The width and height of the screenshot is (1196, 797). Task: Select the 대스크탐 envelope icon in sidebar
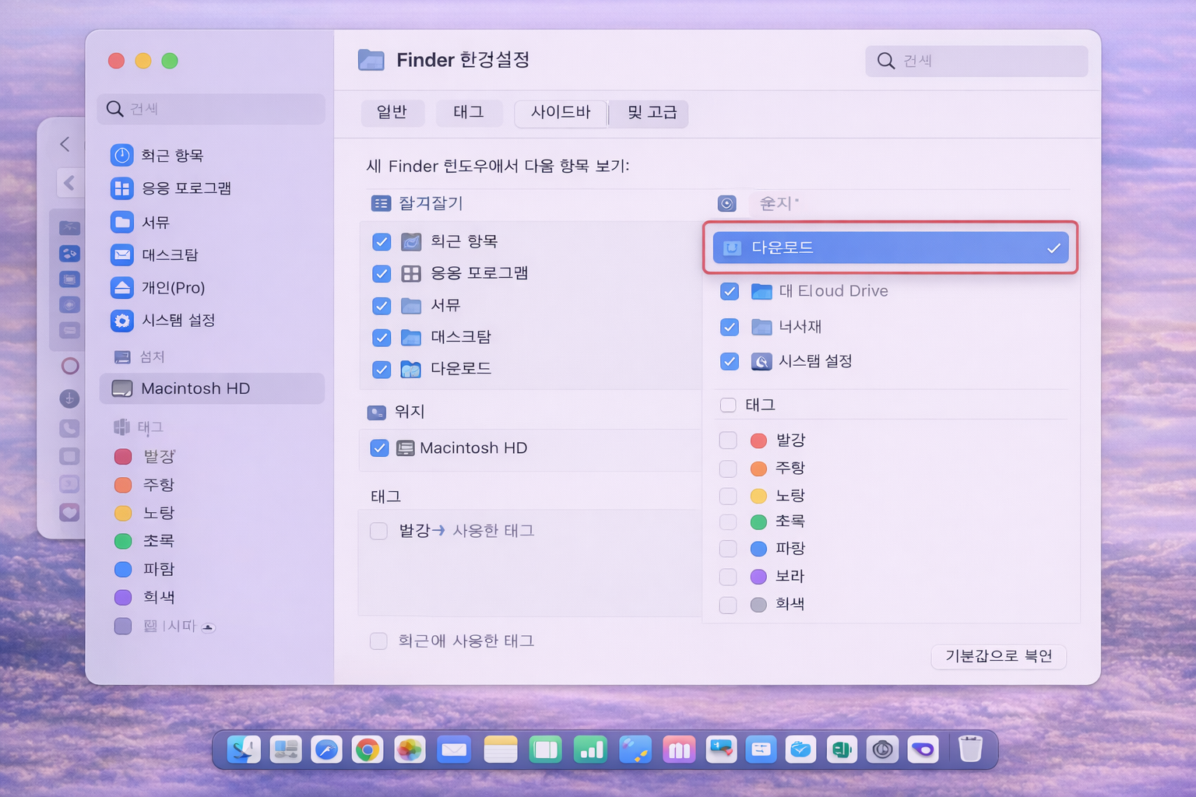122,255
